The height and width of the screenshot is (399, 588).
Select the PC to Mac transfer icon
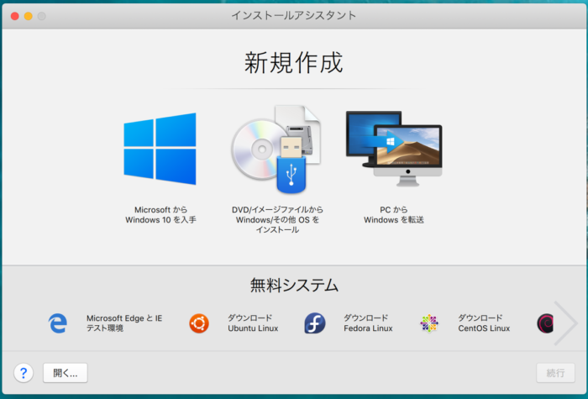pos(394,149)
